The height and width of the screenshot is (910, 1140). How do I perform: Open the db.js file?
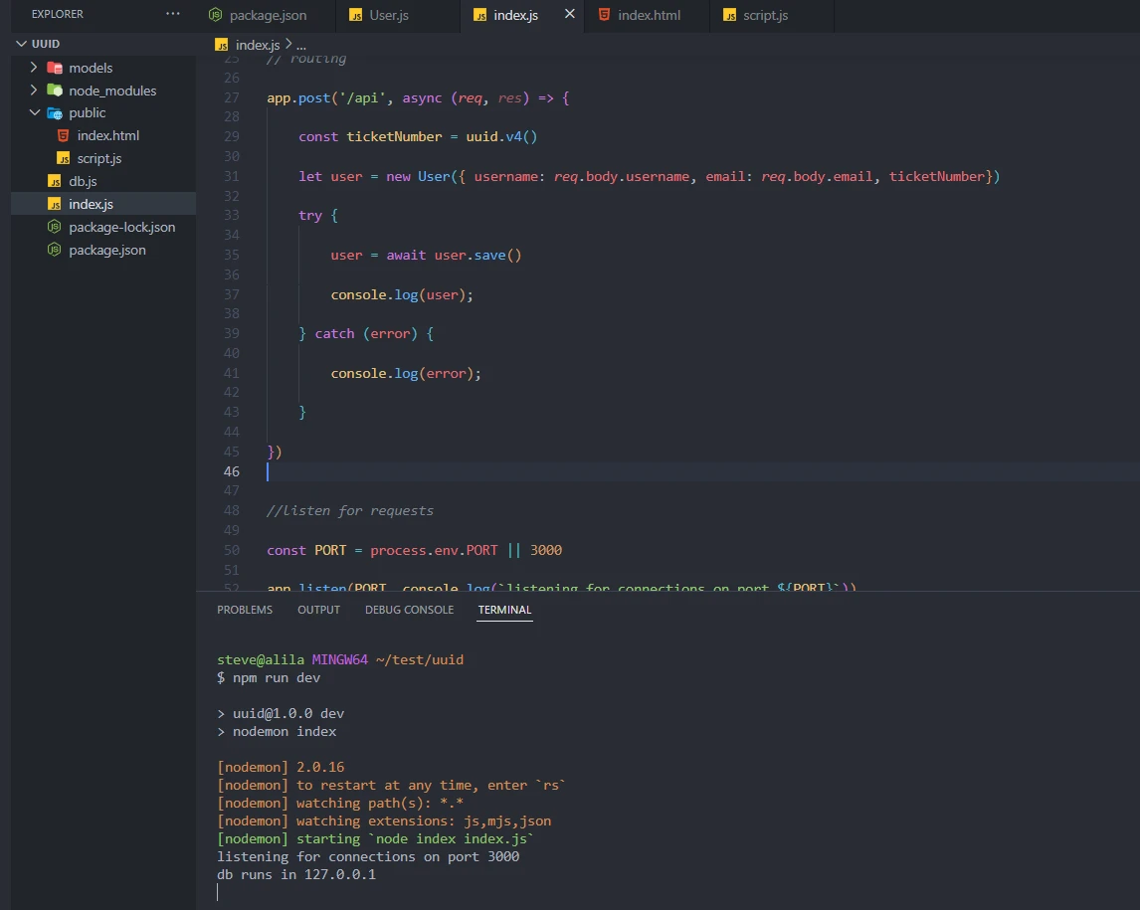tap(80, 181)
